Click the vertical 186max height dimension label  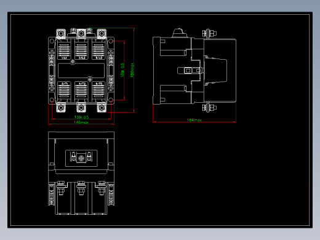click(x=132, y=70)
